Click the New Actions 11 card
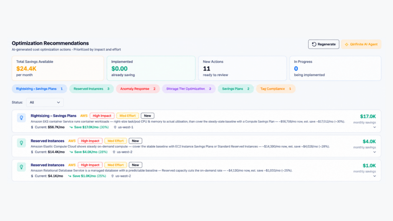Screen dimensions: 393x221 point(243,68)
